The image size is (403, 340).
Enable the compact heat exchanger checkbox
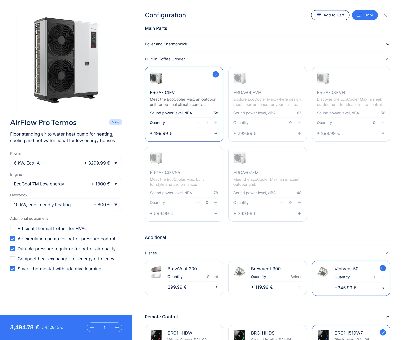(13, 259)
